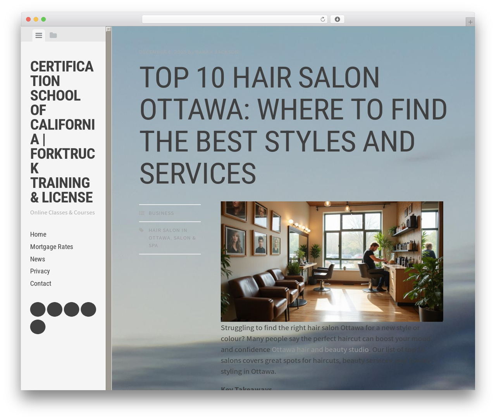Screen dimensions: 496x420
Task: Open the Business category link
Action: pos(161,213)
